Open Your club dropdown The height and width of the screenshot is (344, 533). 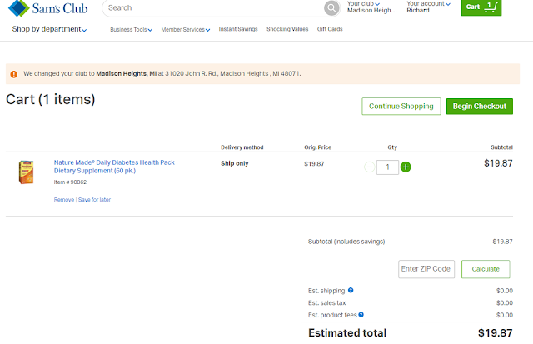coord(371,7)
